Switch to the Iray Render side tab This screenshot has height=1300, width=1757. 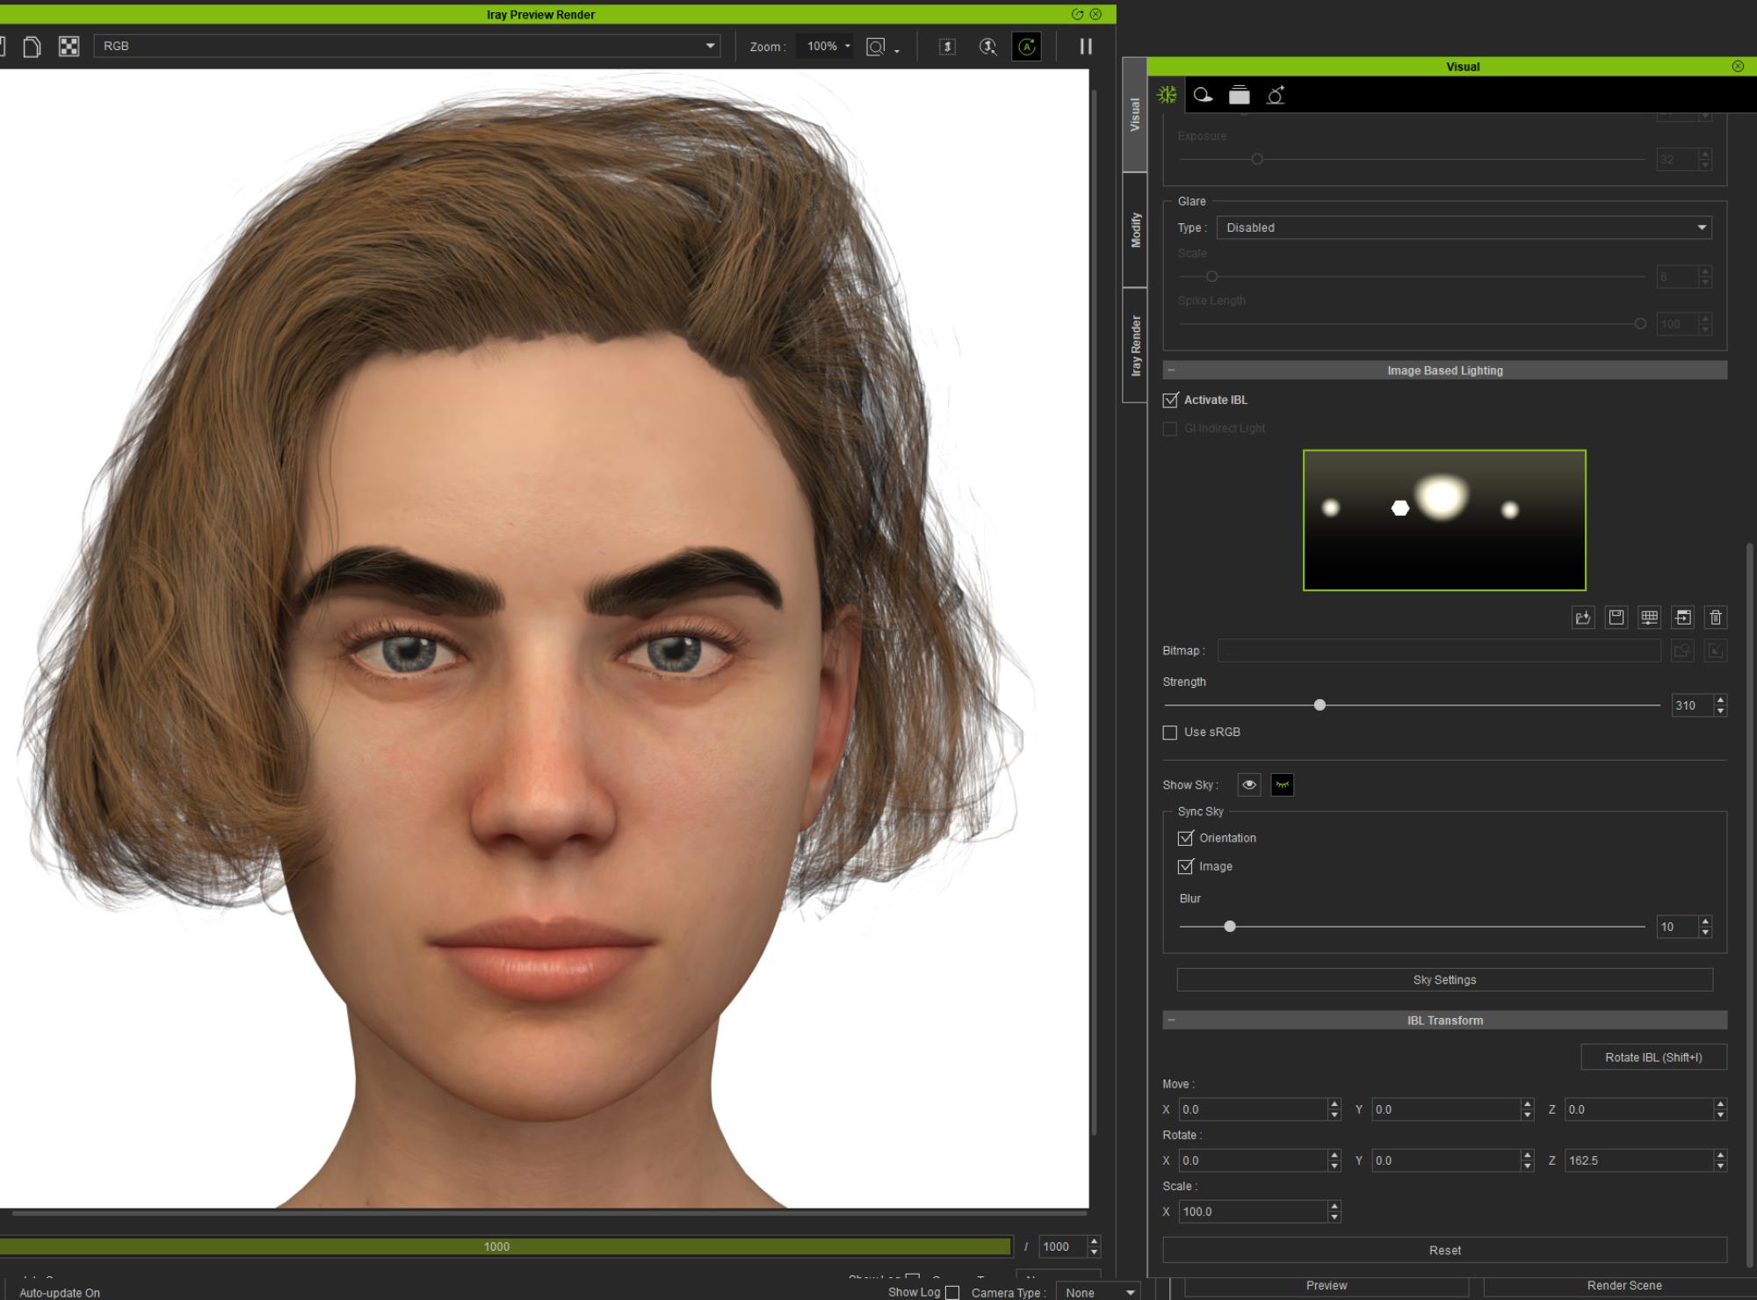[x=1135, y=345]
